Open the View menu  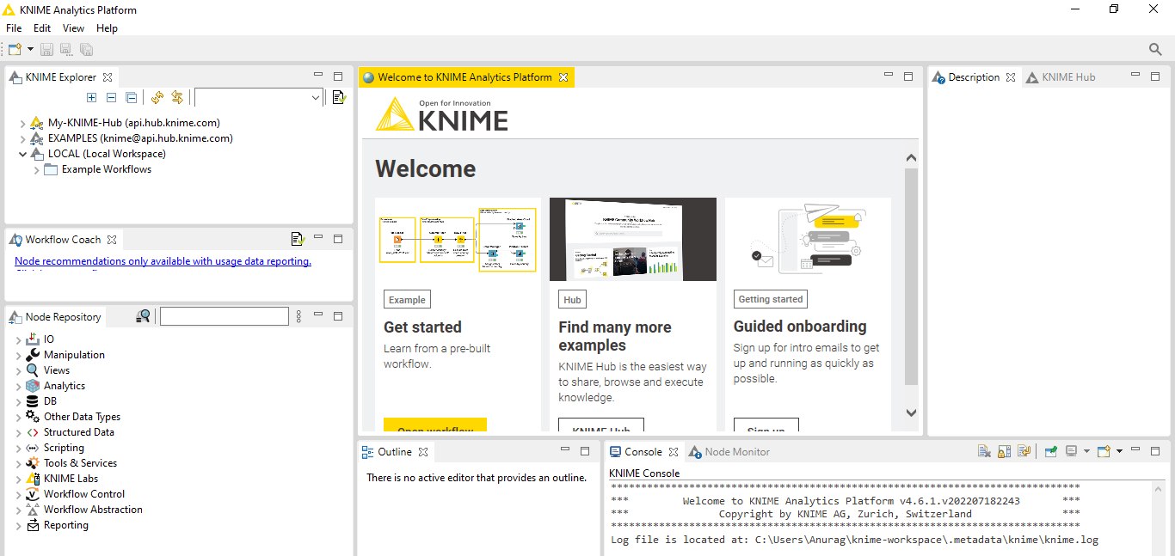pos(74,28)
